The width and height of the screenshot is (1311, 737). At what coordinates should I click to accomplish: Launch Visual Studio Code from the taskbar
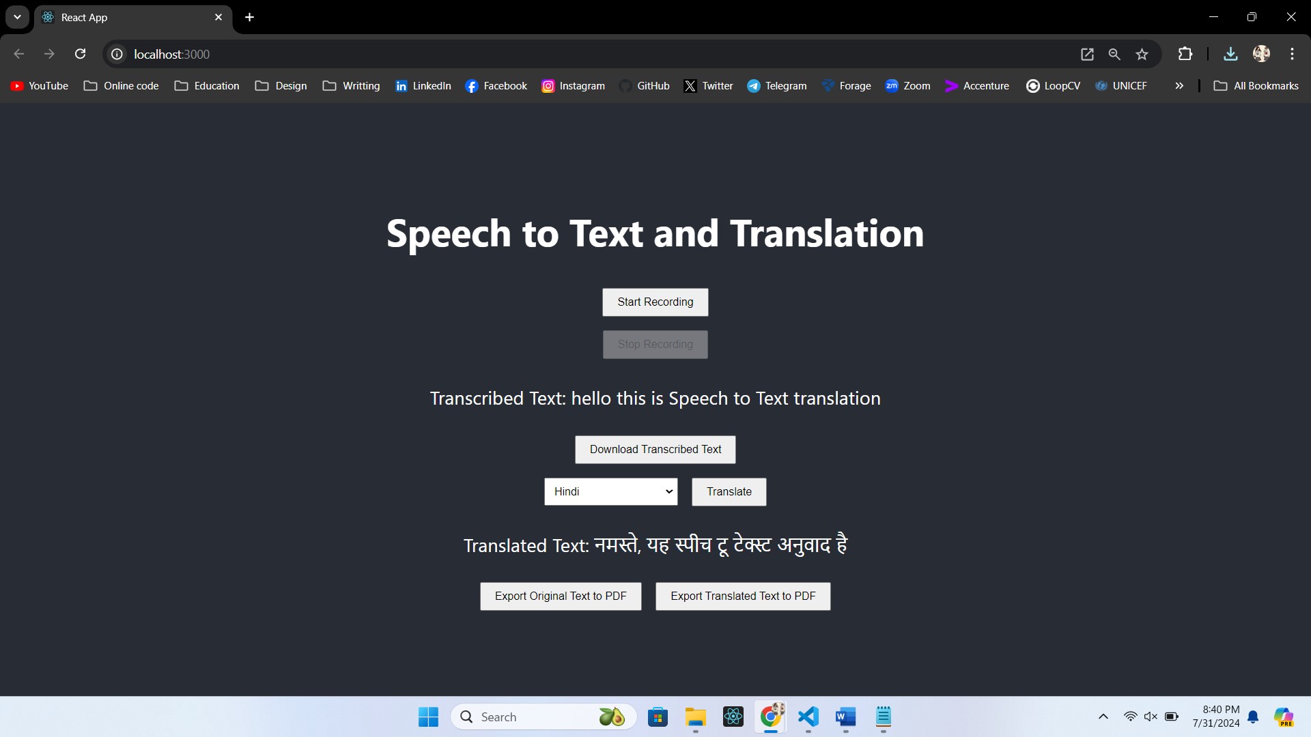[x=808, y=717]
